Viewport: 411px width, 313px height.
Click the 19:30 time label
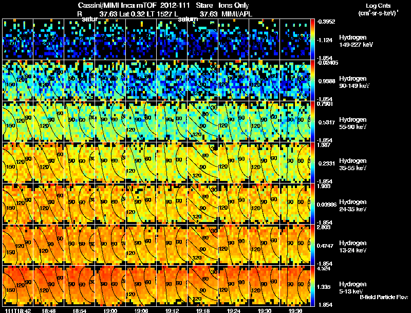click(x=265, y=310)
